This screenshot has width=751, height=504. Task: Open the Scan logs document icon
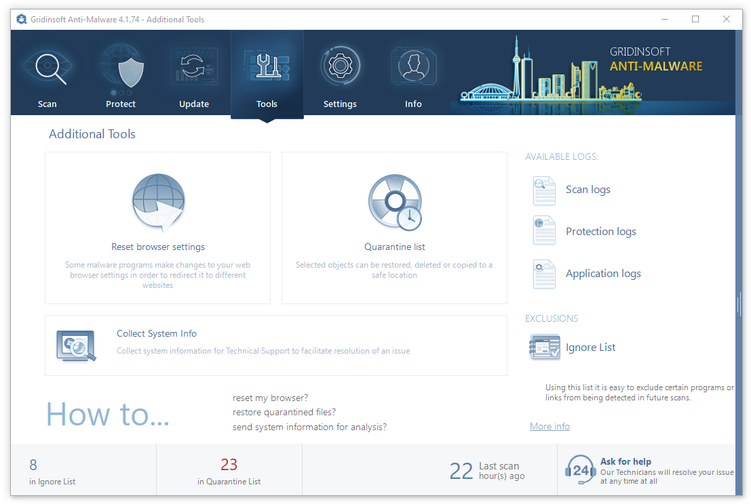pyautogui.click(x=544, y=190)
